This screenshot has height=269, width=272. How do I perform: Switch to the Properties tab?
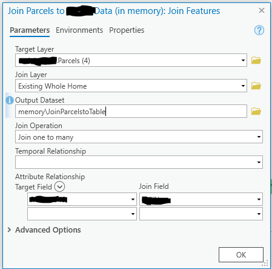coord(127,30)
